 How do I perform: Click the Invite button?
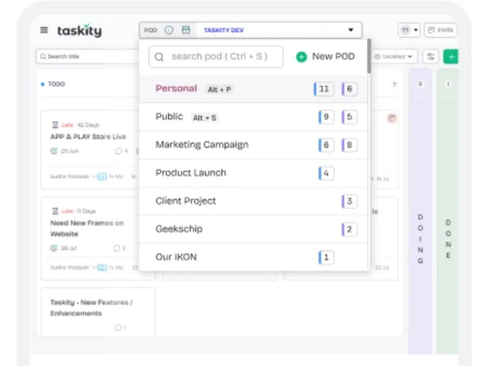(440, 30)
